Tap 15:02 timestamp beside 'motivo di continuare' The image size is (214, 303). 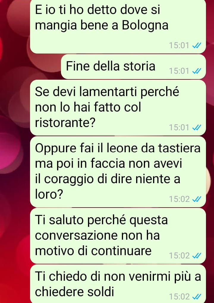click(180, 255)
